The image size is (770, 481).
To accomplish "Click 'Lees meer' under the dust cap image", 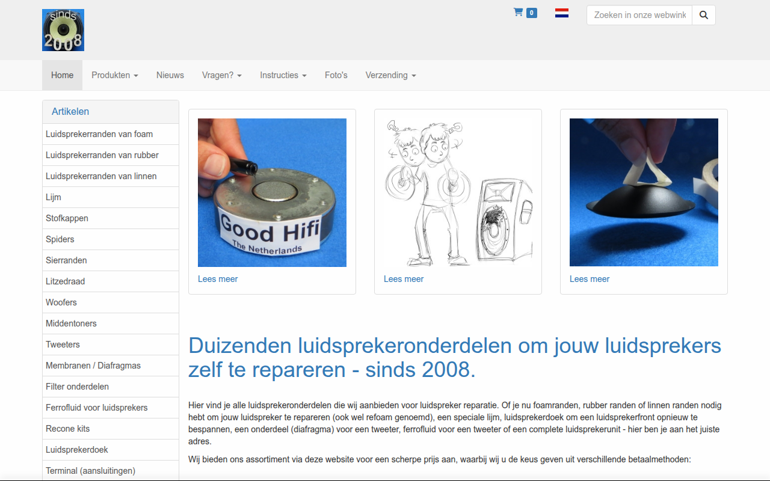I will tap(590, 279).
